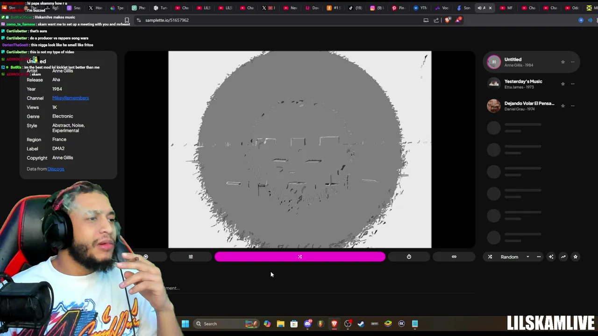Open Microsoft Store from the taskbar
598x336 pixels.
(x=294, y=323)
